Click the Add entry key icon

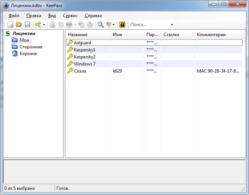pyautogui.click(x=38, y=25)
